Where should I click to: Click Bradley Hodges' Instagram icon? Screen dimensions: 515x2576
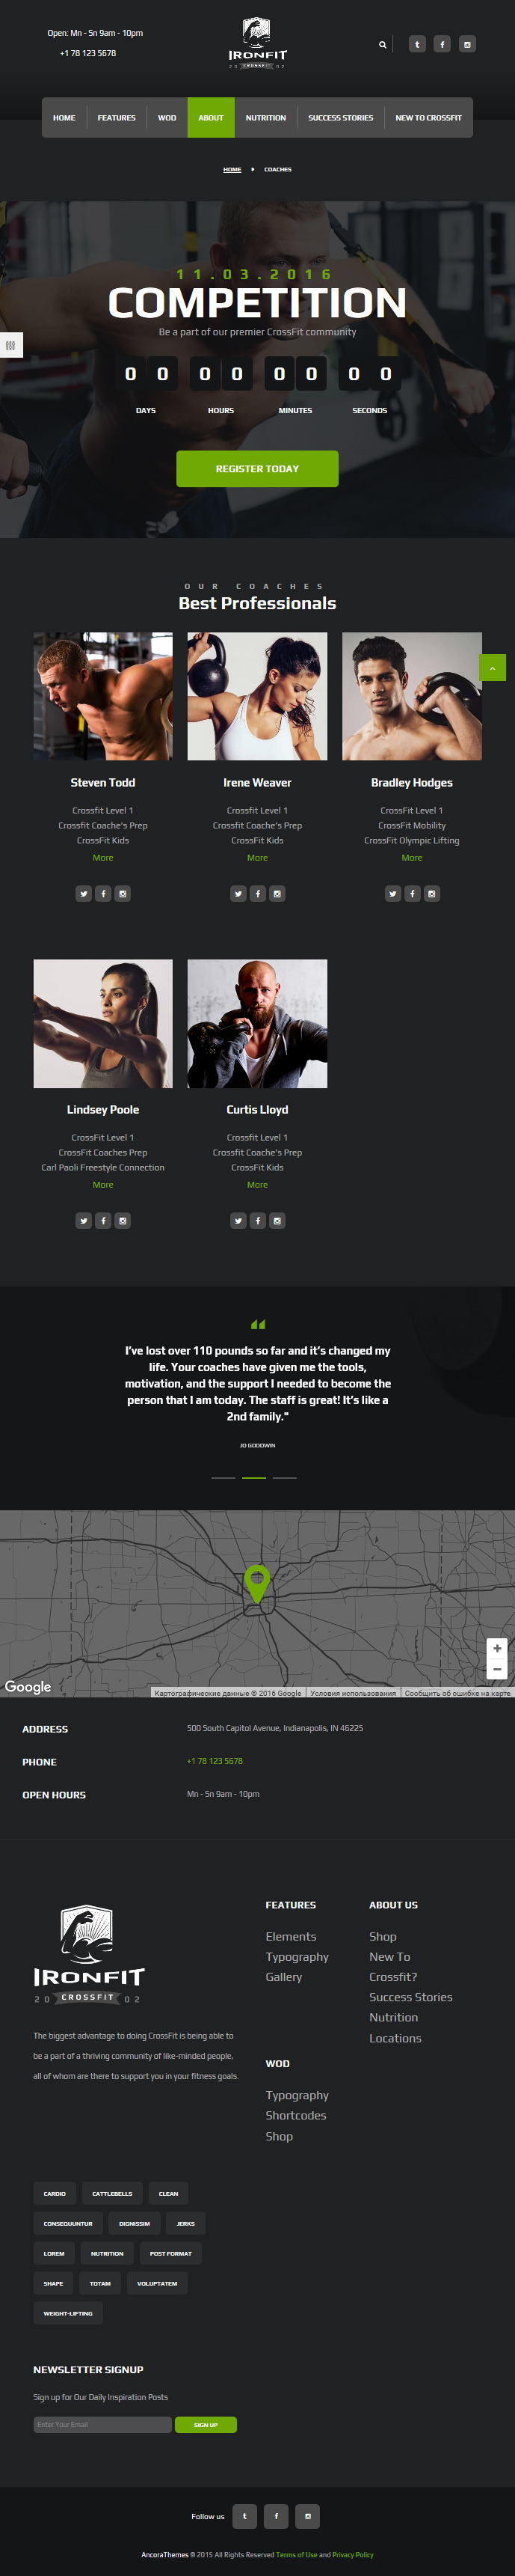coord(432,894)
